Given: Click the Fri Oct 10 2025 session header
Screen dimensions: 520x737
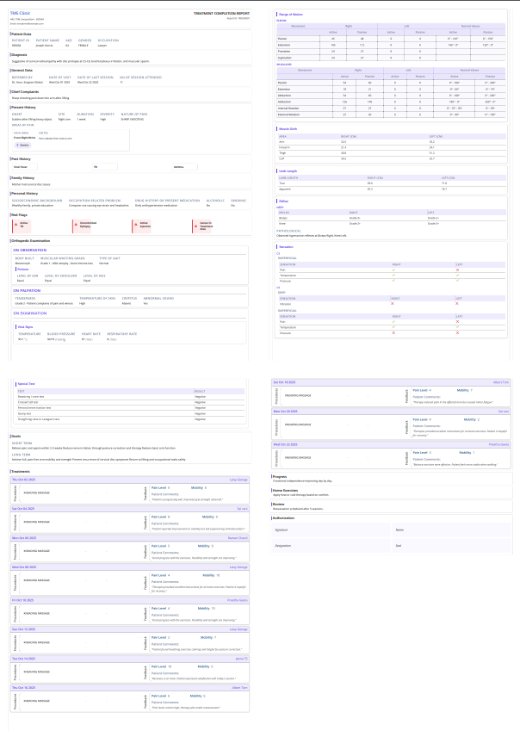Looking at the screenshot, I should click(130, 600).
